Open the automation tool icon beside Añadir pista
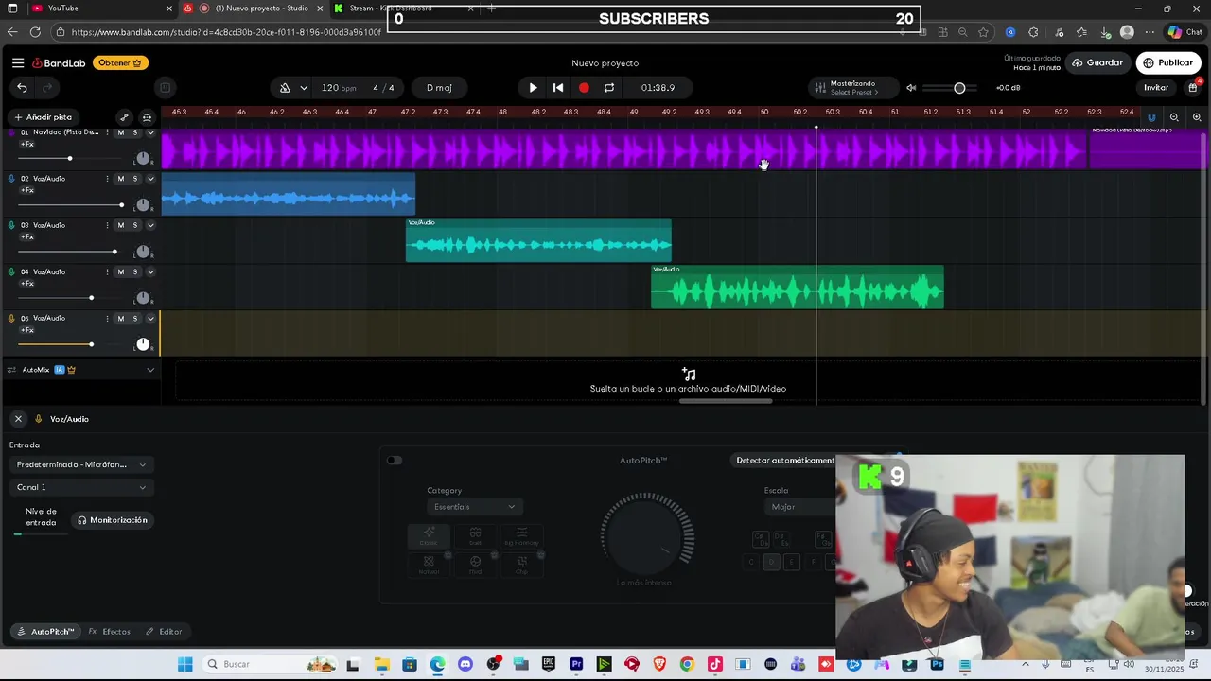The image size is (1211, 681). (x=124, y=117)
